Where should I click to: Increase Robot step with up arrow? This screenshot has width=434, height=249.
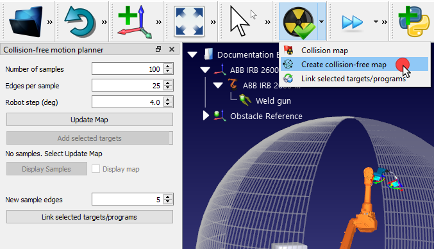[168, 99]
